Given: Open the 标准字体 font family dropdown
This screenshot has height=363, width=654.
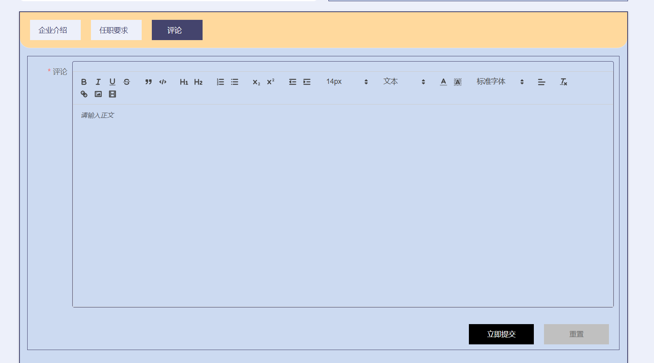Looking at the screenshot, I should pyautogui.click(x=500, y=82).
